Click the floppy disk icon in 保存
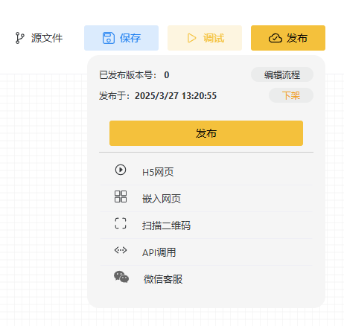Screen dimensions: 344x326 click(x=109, y=38)
